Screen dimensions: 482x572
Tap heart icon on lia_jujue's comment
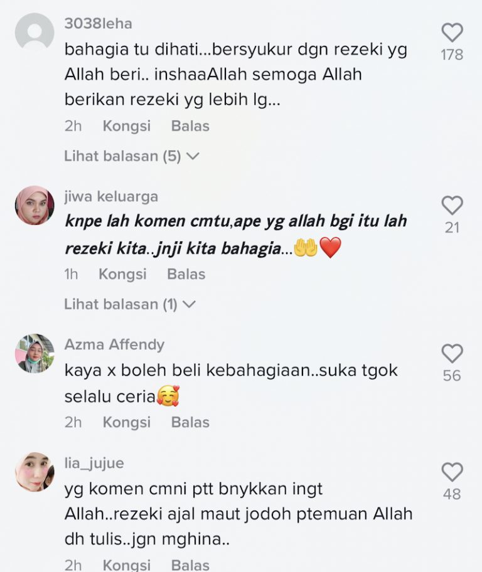(453, 472)
